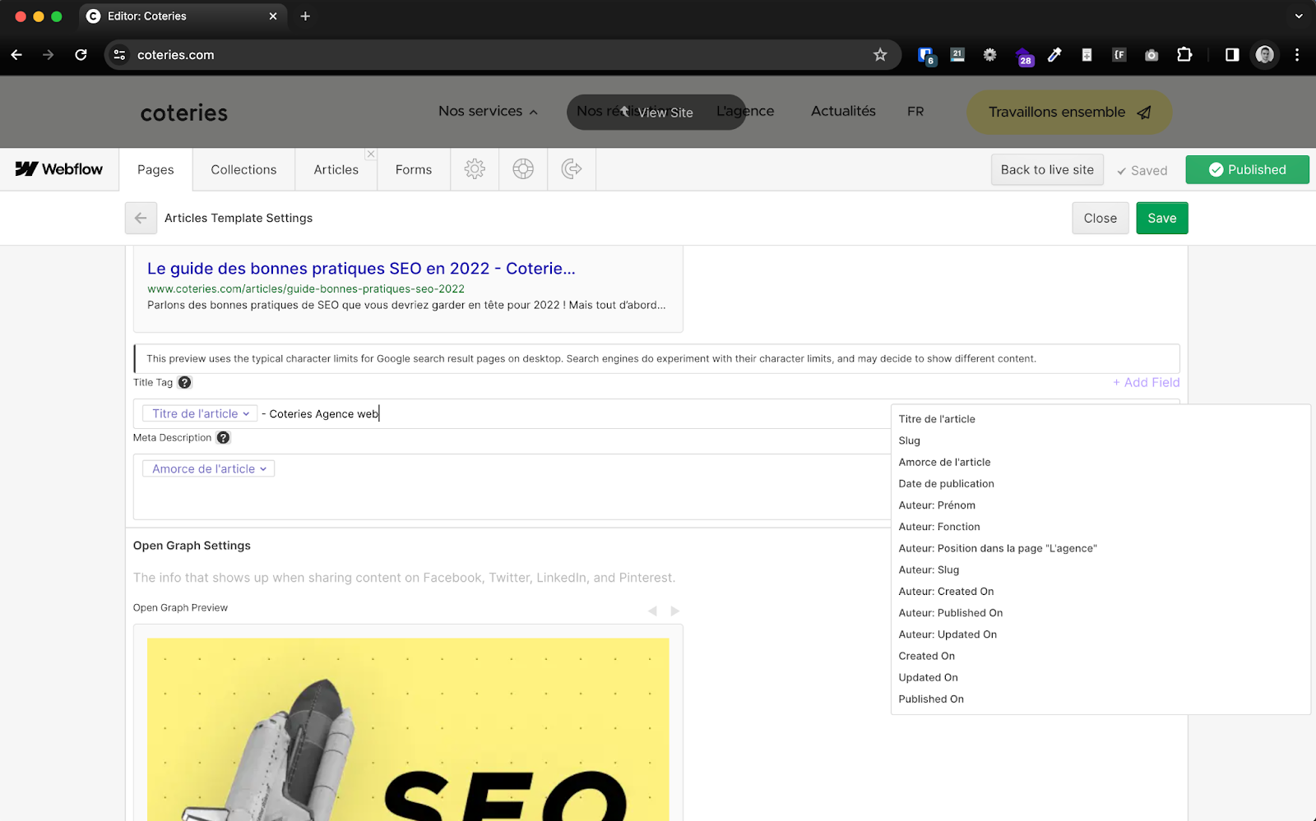This screenshot has height=821, width=1316.
Task: Click the green Published button
Action: pos(1247,169)
